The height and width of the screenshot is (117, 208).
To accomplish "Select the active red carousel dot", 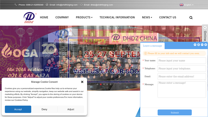I will (101, 84).
